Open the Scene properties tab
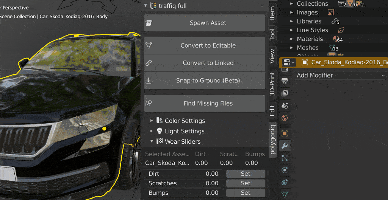 click(285, 105)
